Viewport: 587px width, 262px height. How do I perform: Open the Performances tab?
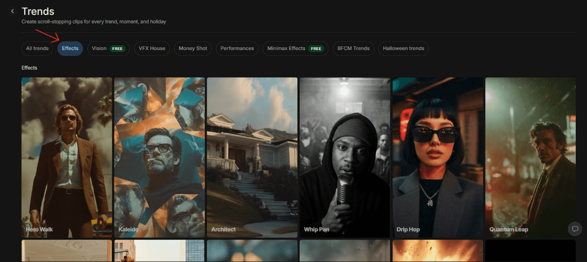[x=237, y=48]
